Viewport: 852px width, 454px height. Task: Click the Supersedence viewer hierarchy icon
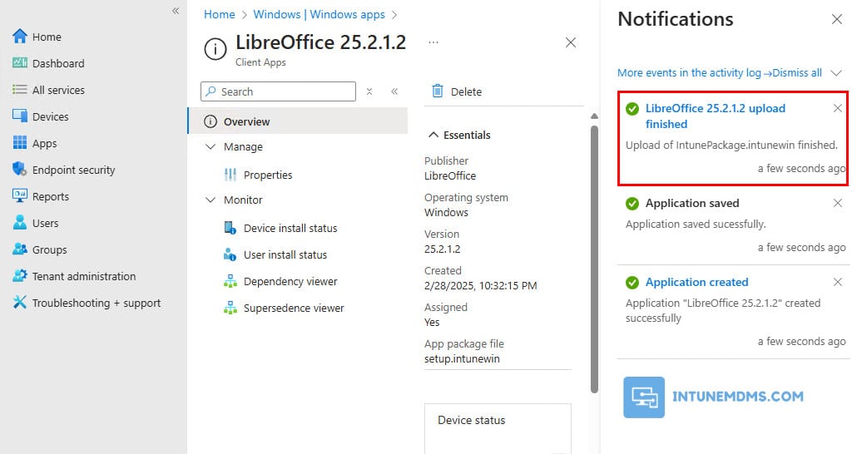click(x=230, y=308)
